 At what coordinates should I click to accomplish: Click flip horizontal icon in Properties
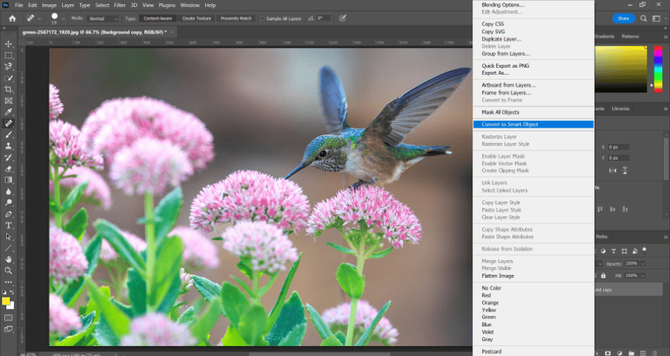[x=613, y=171]
